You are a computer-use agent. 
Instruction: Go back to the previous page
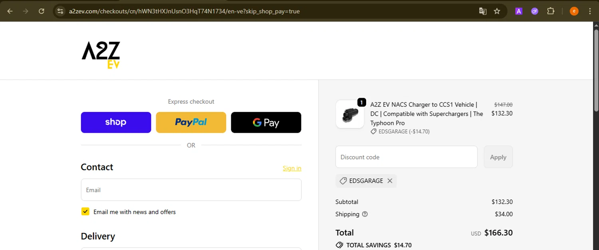10,11
